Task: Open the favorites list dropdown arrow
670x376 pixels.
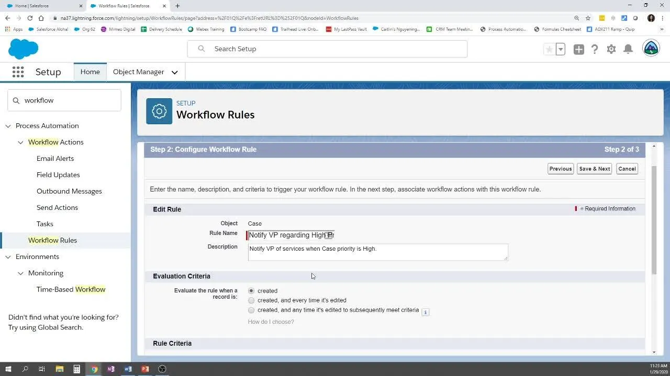Action: tap(561, 49)
